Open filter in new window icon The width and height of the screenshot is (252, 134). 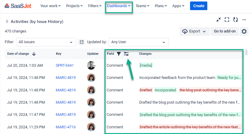click(x=82, y=42)
